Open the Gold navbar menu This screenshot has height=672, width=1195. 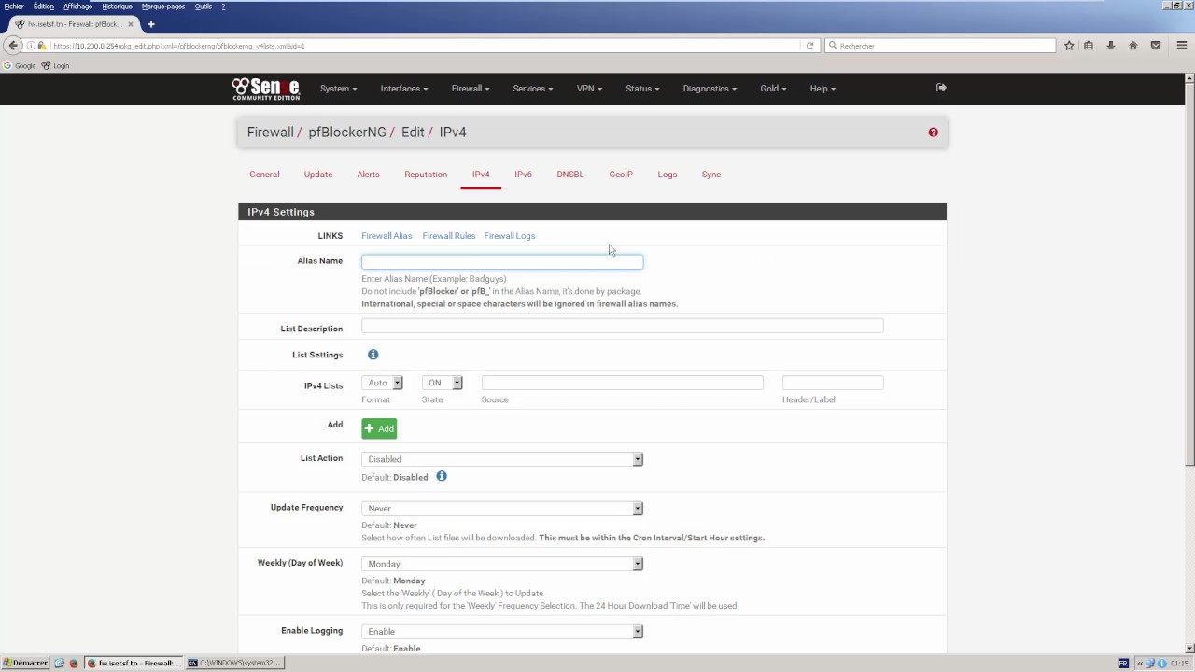coord(773,89)
